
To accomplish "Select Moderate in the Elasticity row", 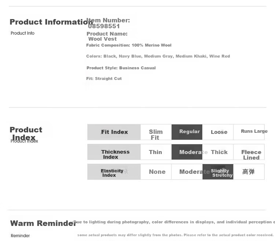I will (x=187, y=172).
